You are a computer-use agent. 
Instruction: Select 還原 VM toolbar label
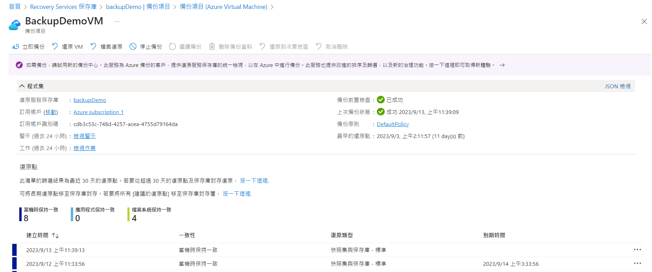point(72,47)
